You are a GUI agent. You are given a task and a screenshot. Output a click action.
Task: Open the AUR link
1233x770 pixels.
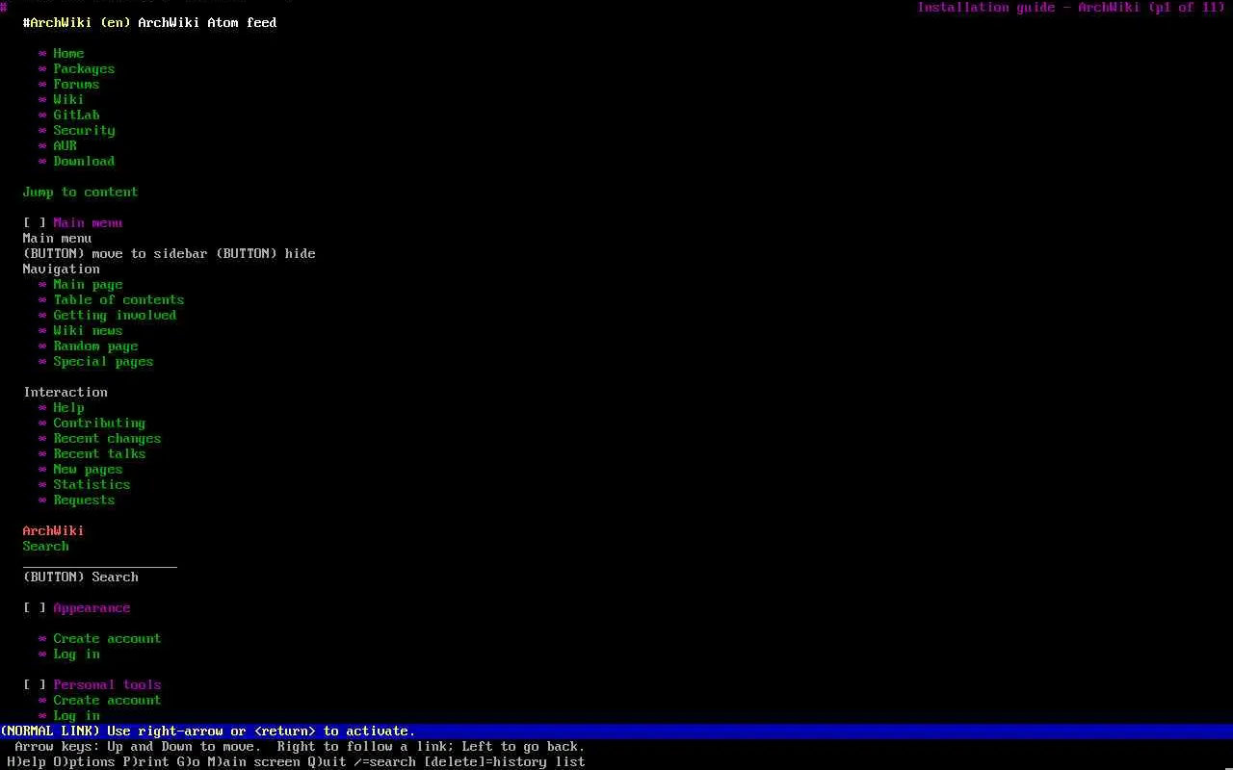coord(65,145)
